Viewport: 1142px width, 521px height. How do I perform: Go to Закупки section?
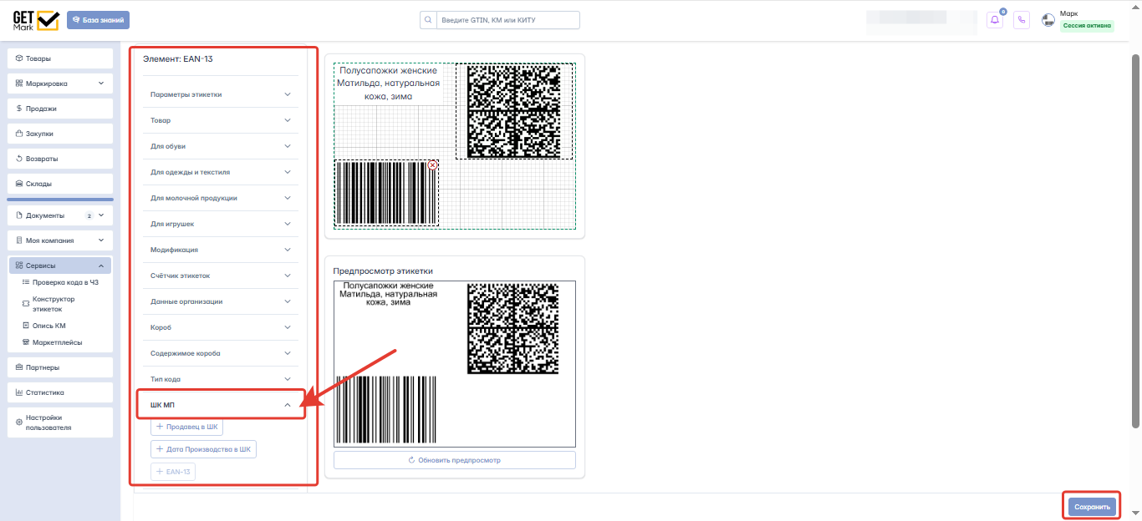click(x=60, y=134)
